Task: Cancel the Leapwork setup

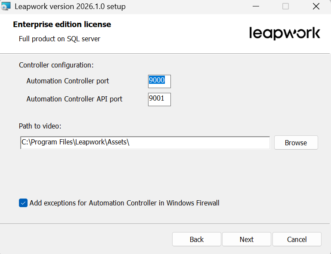Action: coord(297,239)
